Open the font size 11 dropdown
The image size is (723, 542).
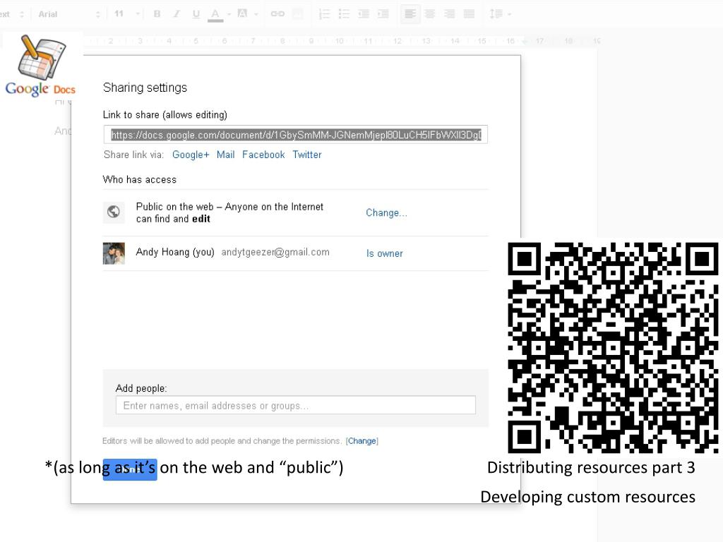click(126, 14)
